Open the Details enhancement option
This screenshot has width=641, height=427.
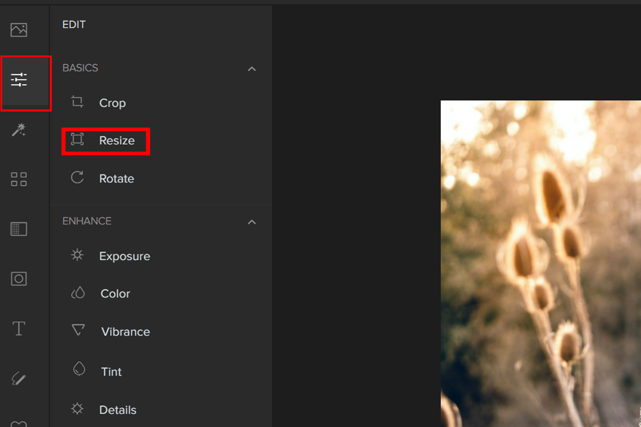118,410
